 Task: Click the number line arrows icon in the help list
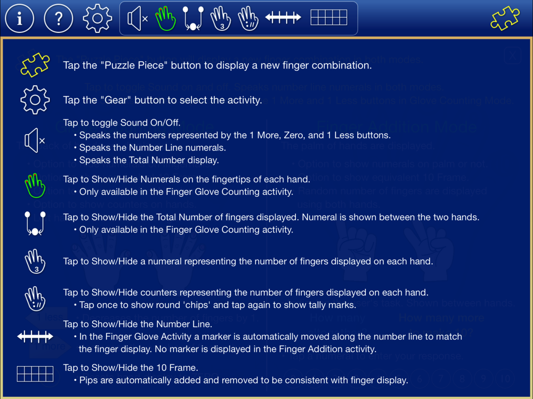pos(35,337)
